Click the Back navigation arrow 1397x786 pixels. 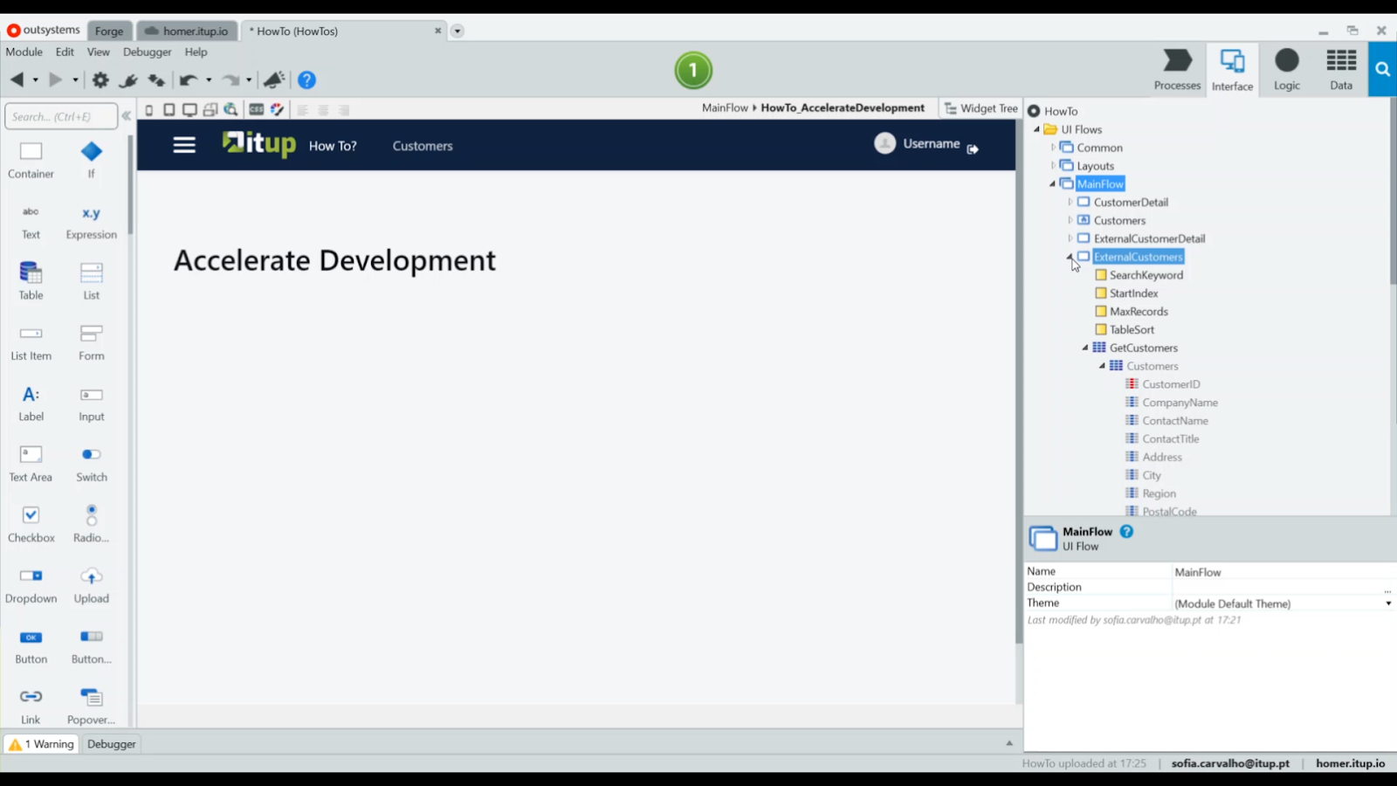17,79
